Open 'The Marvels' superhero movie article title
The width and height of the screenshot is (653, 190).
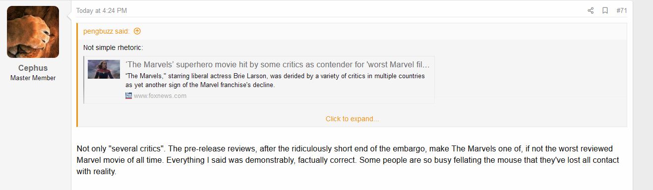(x=278, y=65)
